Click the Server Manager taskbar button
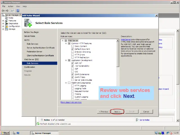180x135 pixels. (45, 133)
